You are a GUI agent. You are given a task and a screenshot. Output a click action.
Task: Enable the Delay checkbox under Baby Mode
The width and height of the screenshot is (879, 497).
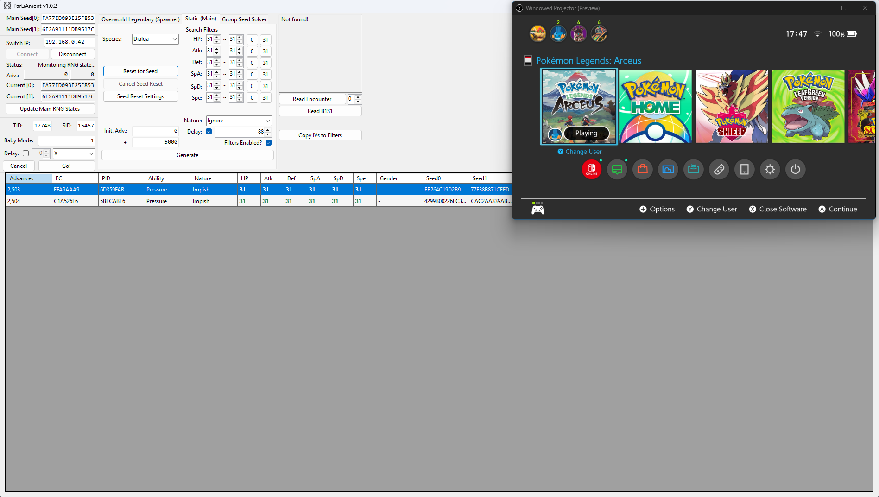[26, 153]
